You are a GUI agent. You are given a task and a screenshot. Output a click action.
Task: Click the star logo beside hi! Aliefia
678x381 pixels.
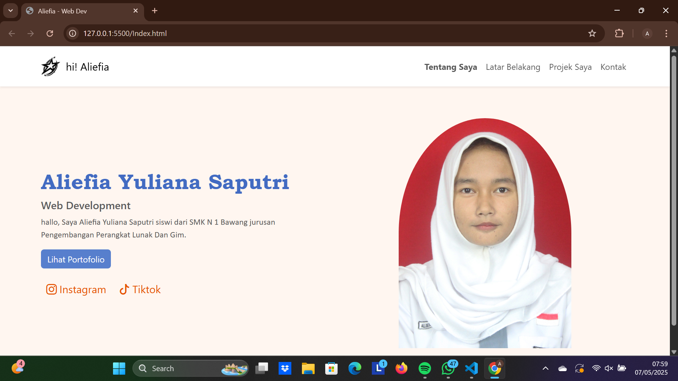tap(50, 66)
